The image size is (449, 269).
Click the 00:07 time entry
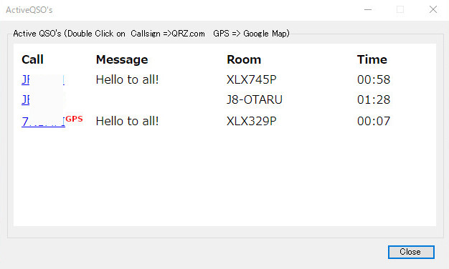(x=374, y=121)
